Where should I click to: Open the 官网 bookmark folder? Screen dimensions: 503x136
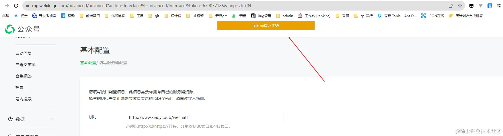pyautogui.click(x=342, y=16)
